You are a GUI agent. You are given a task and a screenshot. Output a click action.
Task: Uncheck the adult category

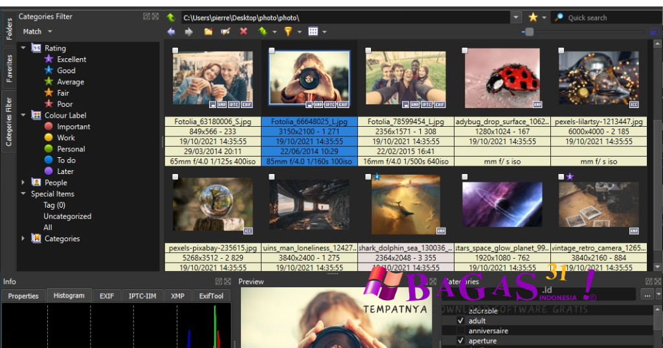tap(461, 321)
